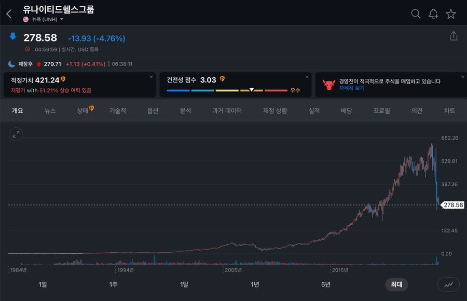Switch to the 뉴스 tab
The width and height of the screenshot is (467, 301).
[x=50, y=111]
